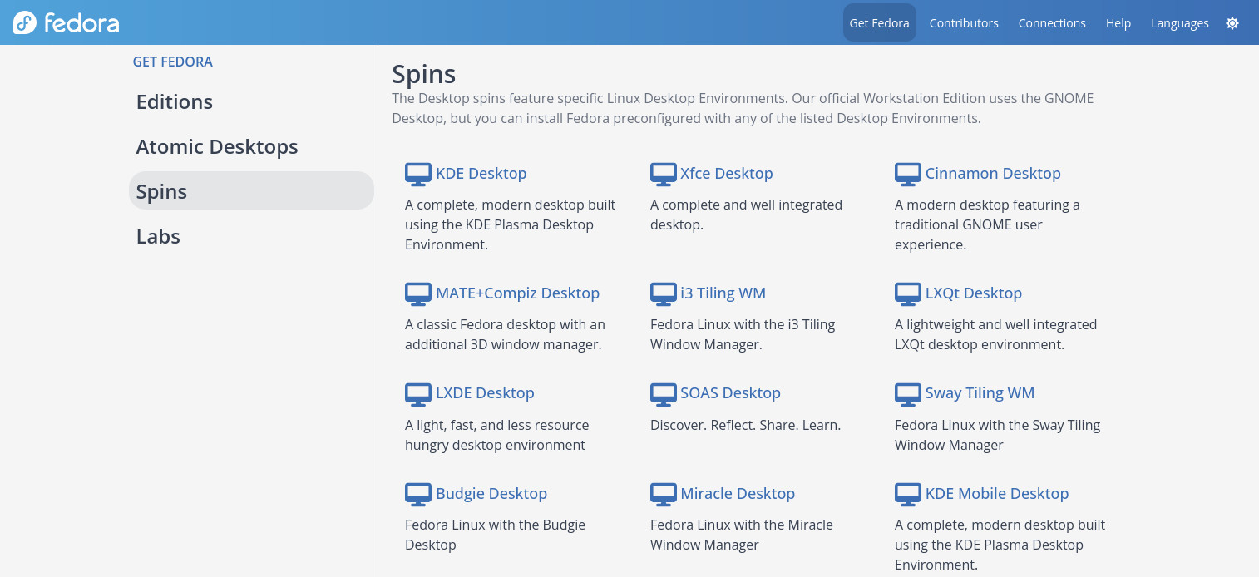Click the 'A complete and well integrated desktop.' description
This screenshot has height=577, width=1259.
746,215
